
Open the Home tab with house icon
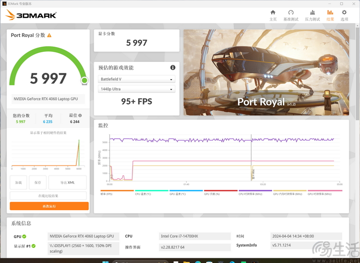pos(273,15)
